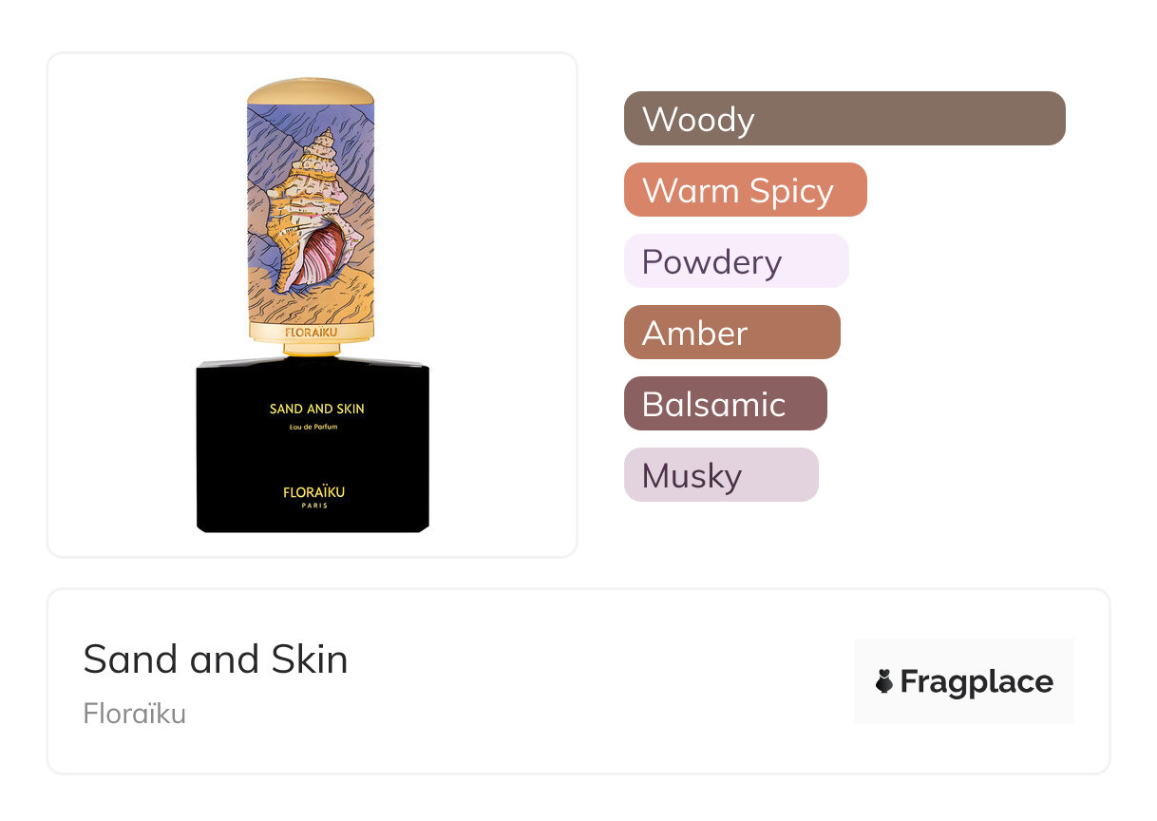This screenshot has width=1157, height=821.
Task: Click the Fragplace perfume bottle logo icon
Action: (x=884, y=681)
